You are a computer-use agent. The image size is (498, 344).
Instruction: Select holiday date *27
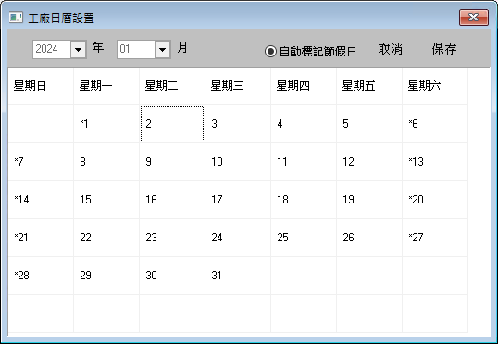click(435, 238)
